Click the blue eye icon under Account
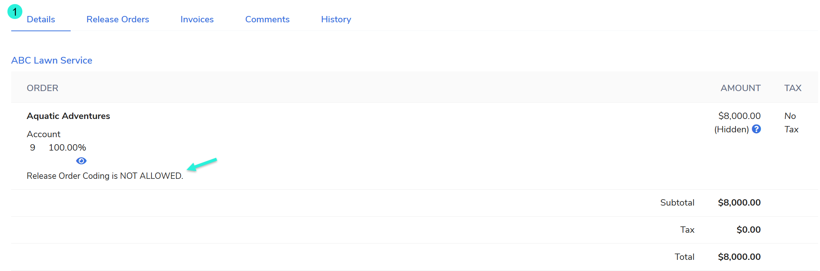 [x=81, y=161]
